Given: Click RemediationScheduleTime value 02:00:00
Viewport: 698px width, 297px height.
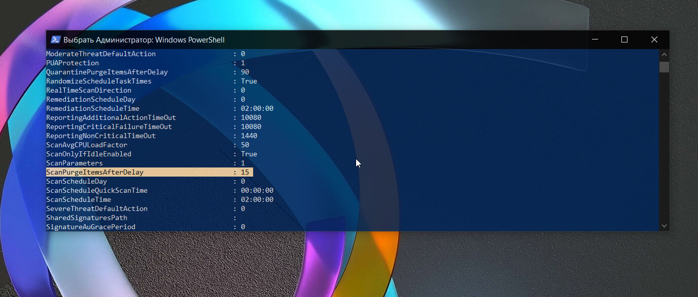Looking at the screenshot, I should (257, 108).
